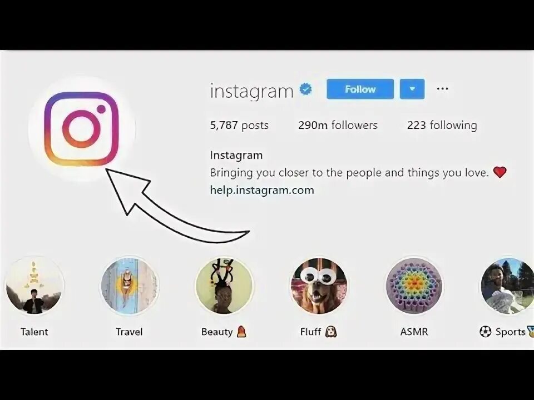Viewport: 534px width, 400px height.
Task: Open the Travel story highlight
Action: pyautogui.click(x=129, y=286)
